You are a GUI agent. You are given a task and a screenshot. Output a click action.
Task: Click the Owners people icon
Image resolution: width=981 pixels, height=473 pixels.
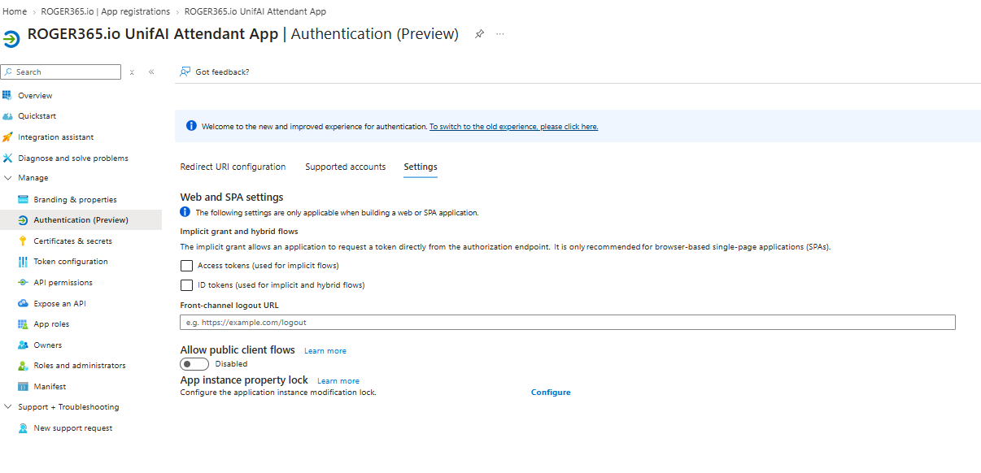pyautogui.click(x=23, y=345)
